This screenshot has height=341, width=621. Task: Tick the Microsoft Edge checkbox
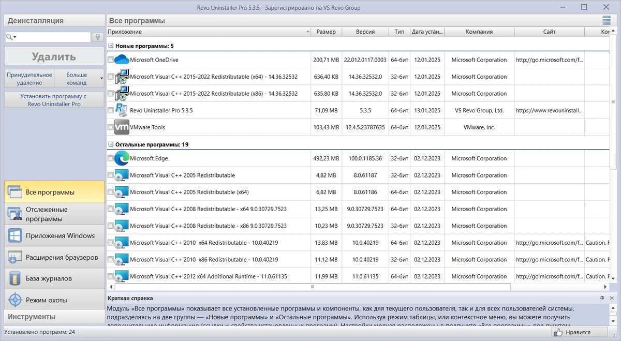(x=111, y=158)
